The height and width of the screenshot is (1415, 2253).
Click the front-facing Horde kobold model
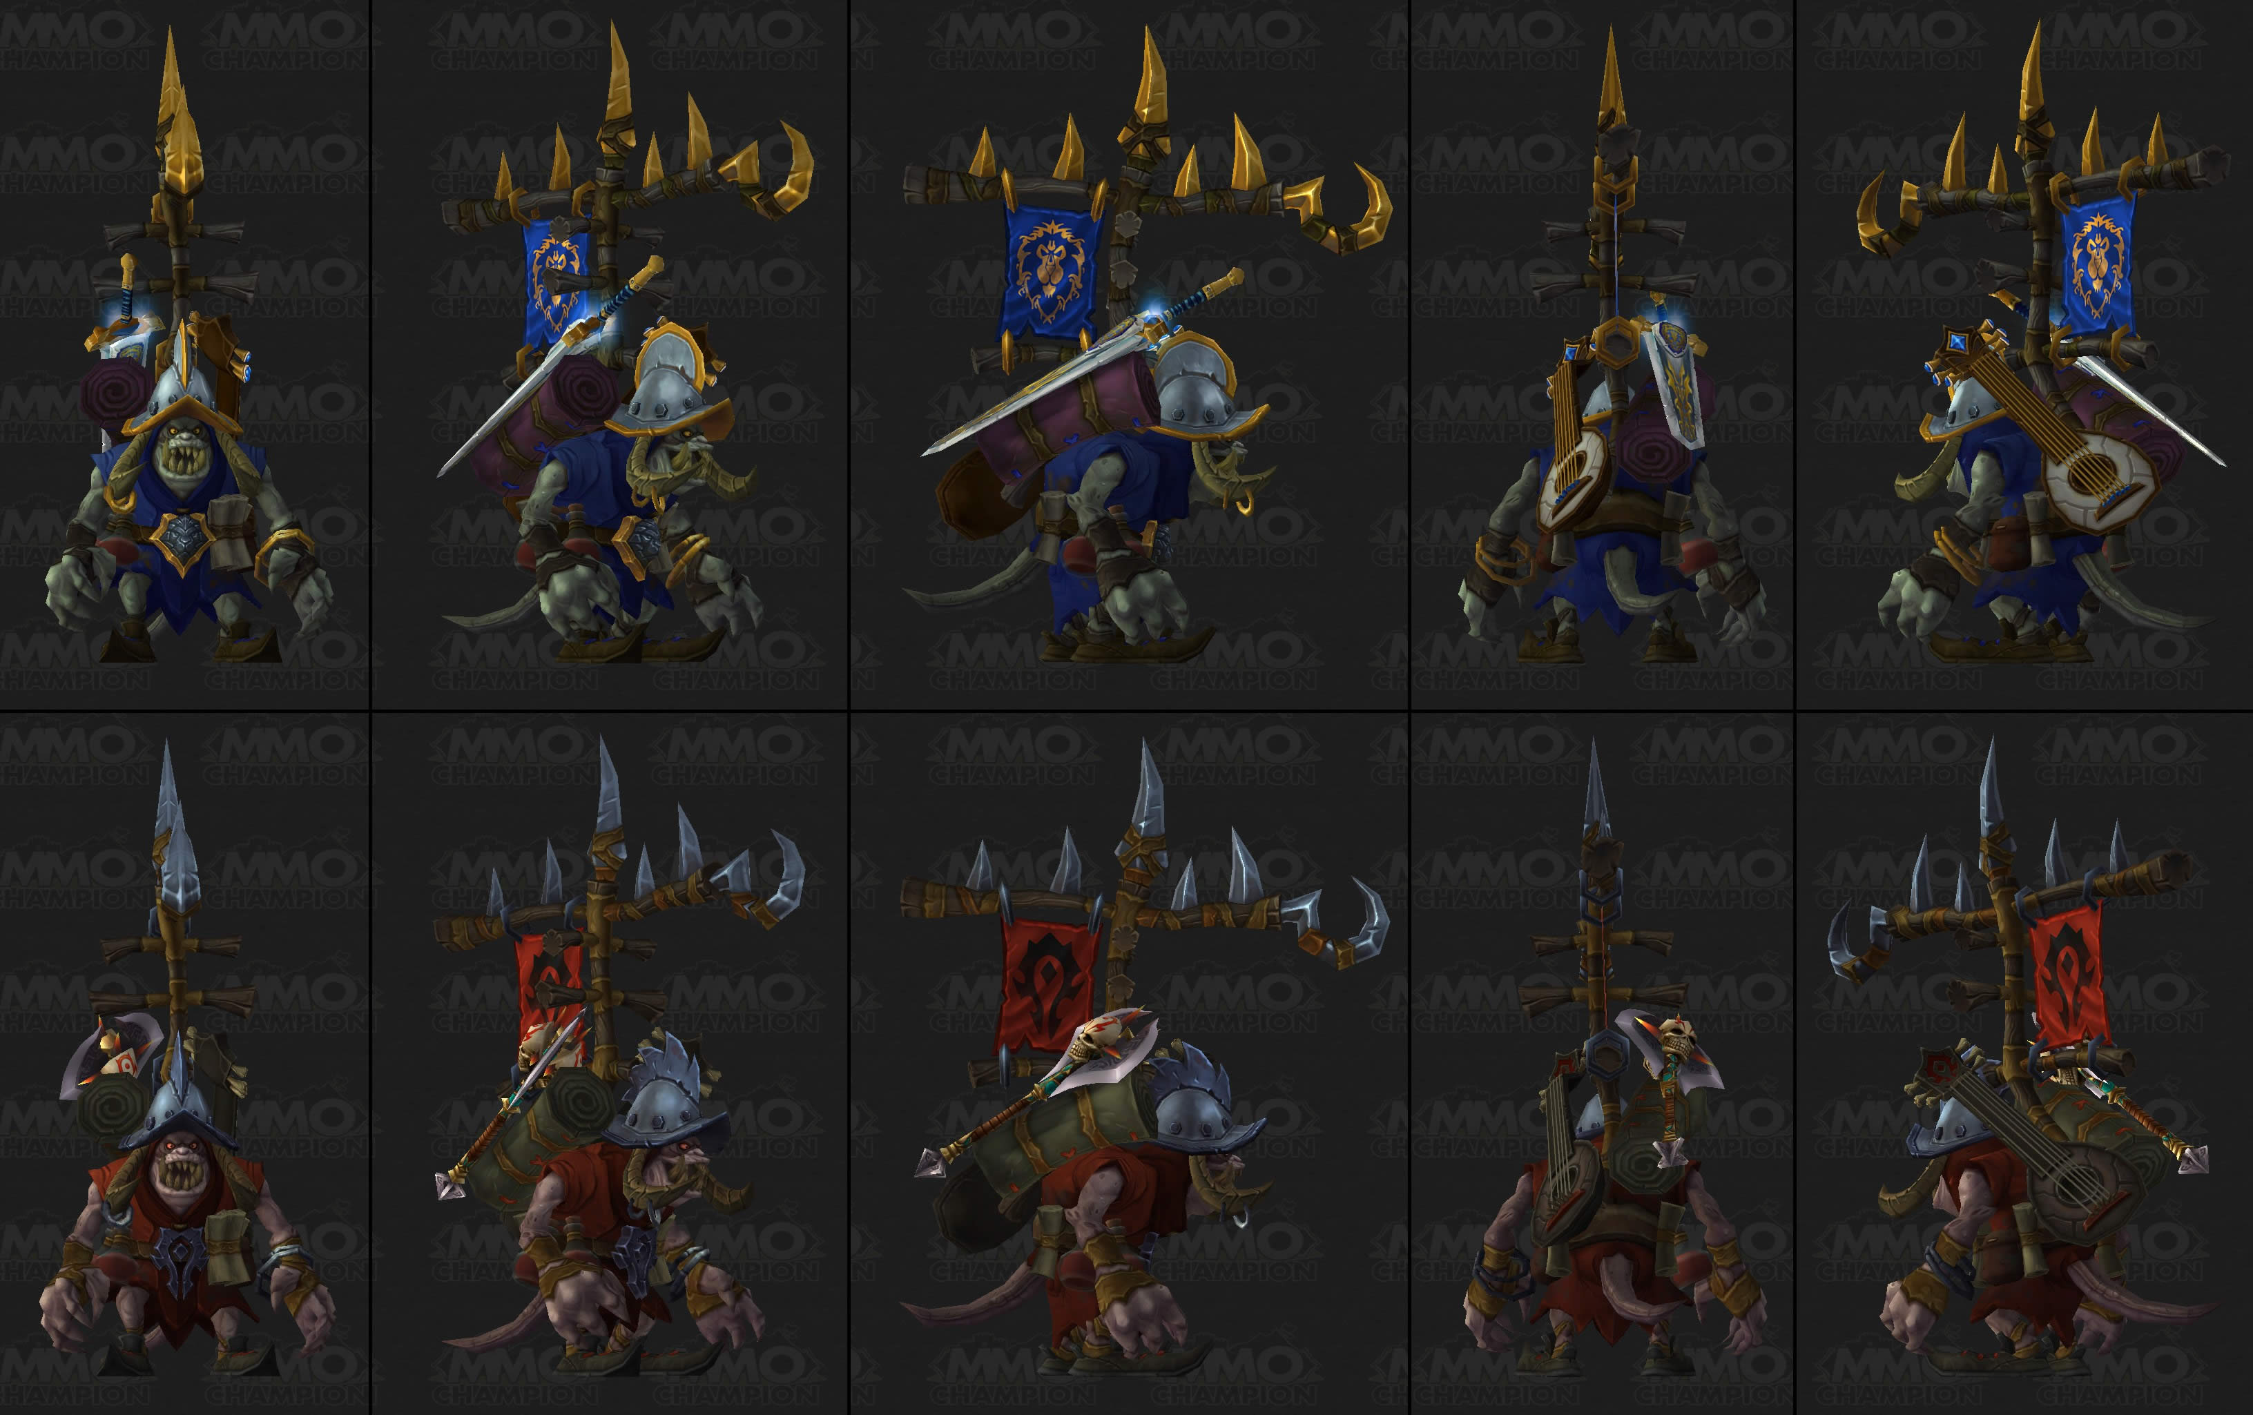click(187, 1057)
